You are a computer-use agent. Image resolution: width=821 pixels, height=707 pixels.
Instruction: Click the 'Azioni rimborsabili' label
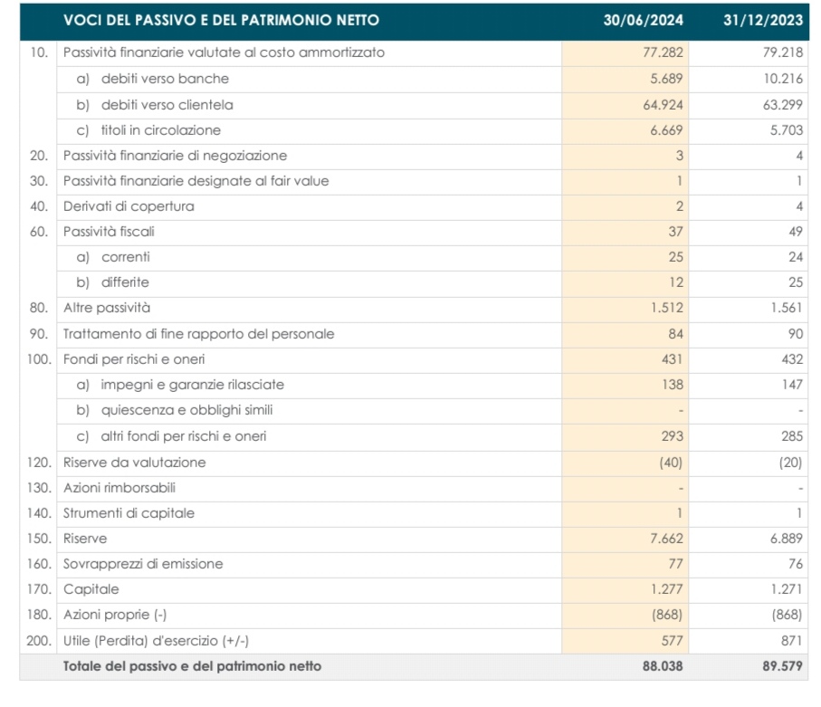pyautogui.click(x=119, y=488)
